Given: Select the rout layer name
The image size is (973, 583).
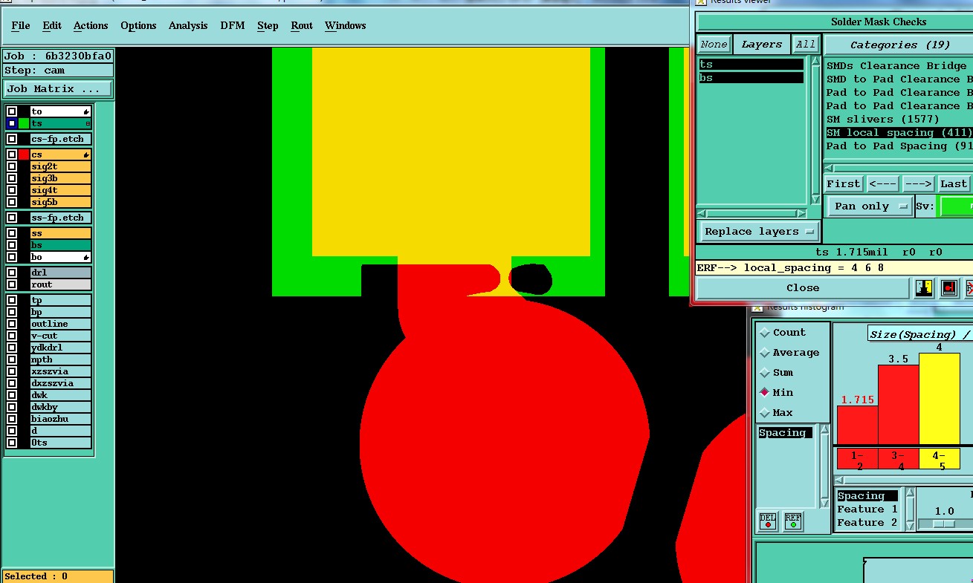Looking at the screenshot, I should [x=61, y=284].
